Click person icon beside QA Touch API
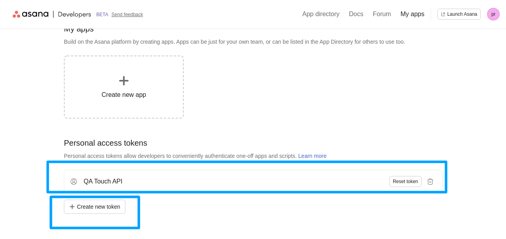 click(x=74, y=182)
